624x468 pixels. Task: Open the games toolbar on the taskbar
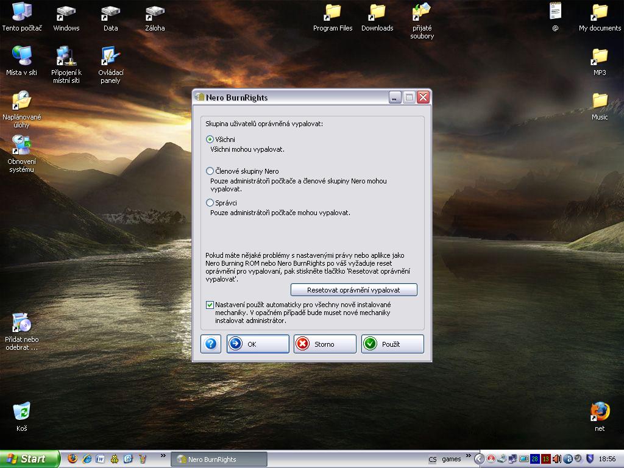[x=452, y=459]
